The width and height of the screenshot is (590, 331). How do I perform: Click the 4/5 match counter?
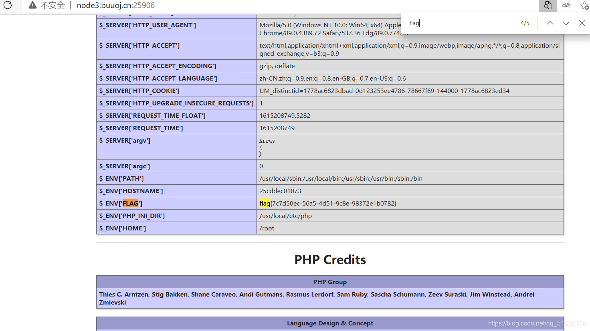(x=525, y=23)
